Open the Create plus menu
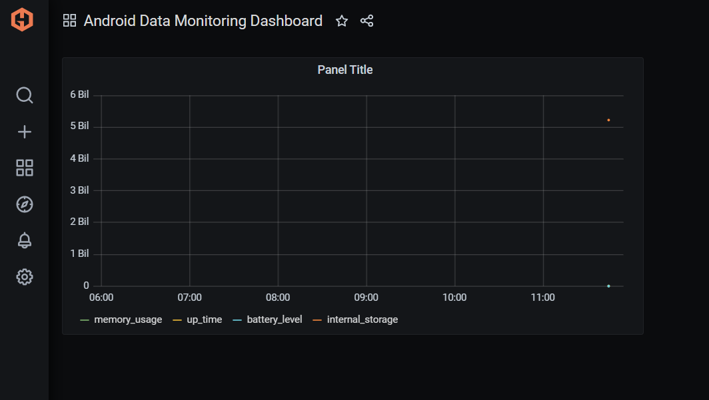 click(25, 132)
